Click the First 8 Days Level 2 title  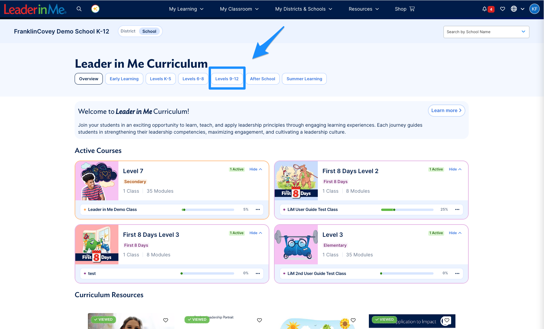(x=350, y=171)
